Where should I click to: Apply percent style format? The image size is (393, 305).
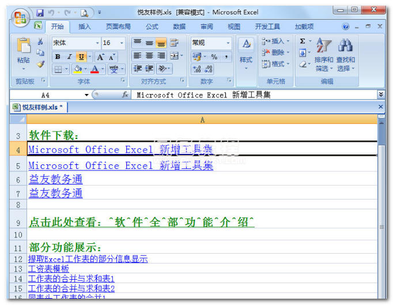click(214, 57)
